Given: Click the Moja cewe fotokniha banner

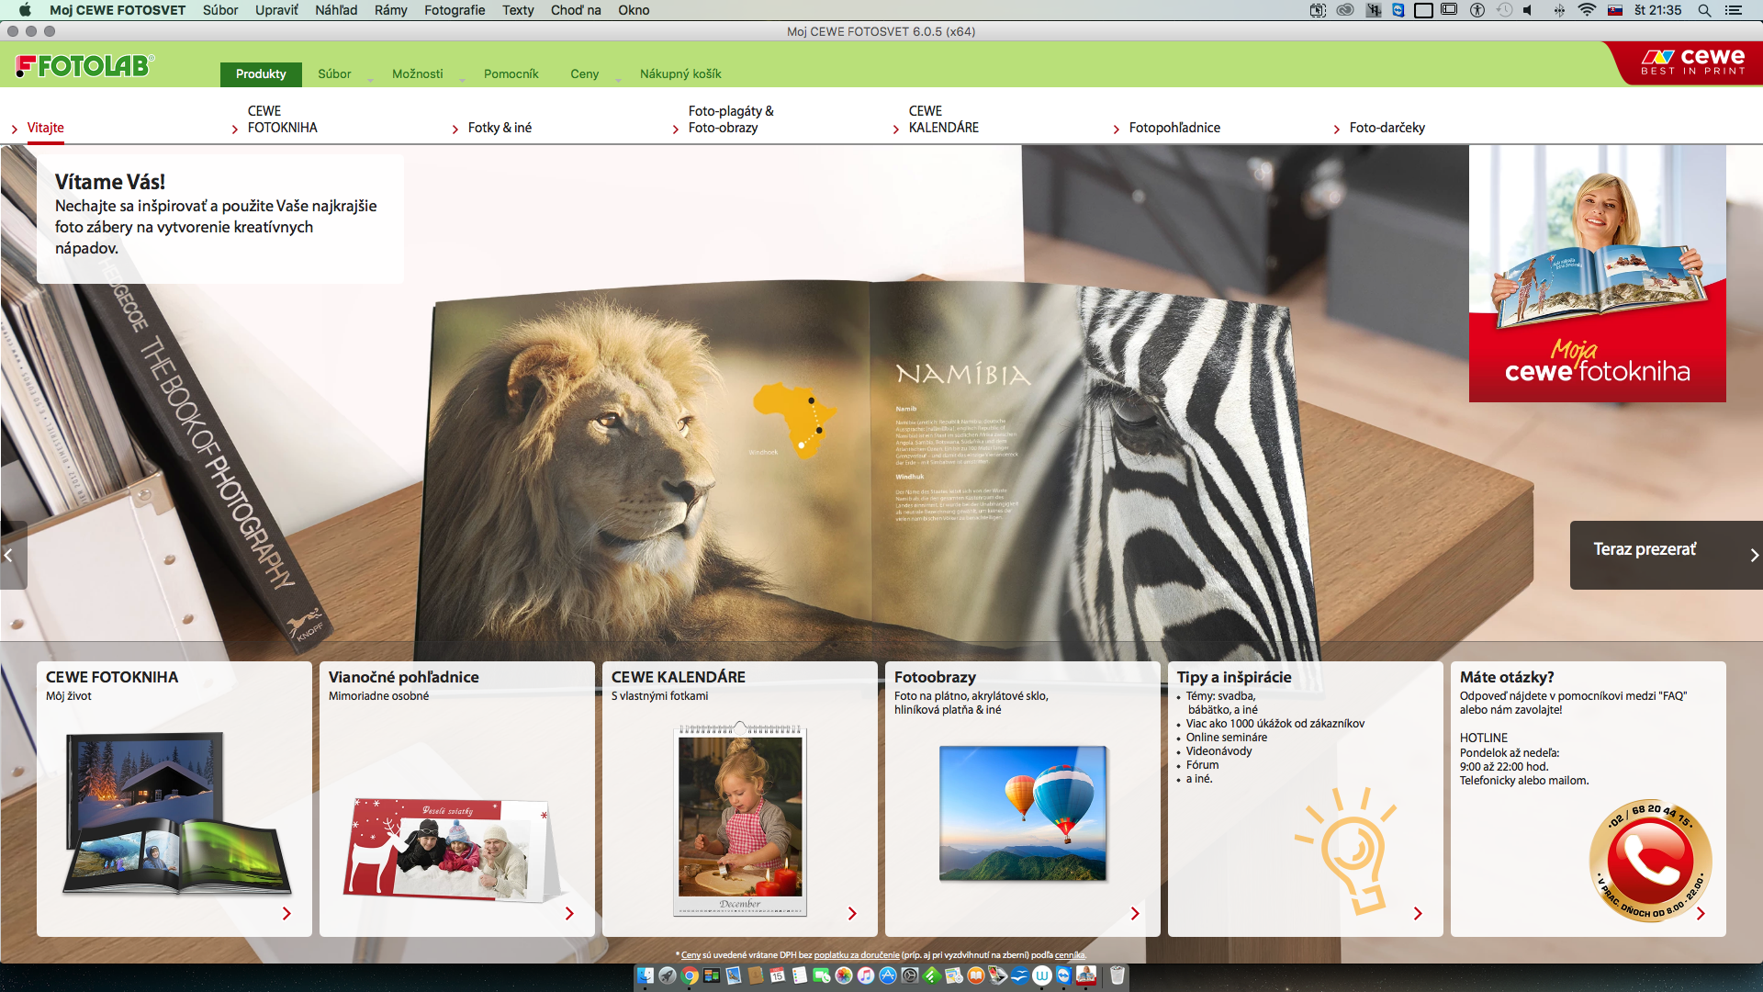Looking at the screenshot, I should click(x=1597, y=274).
